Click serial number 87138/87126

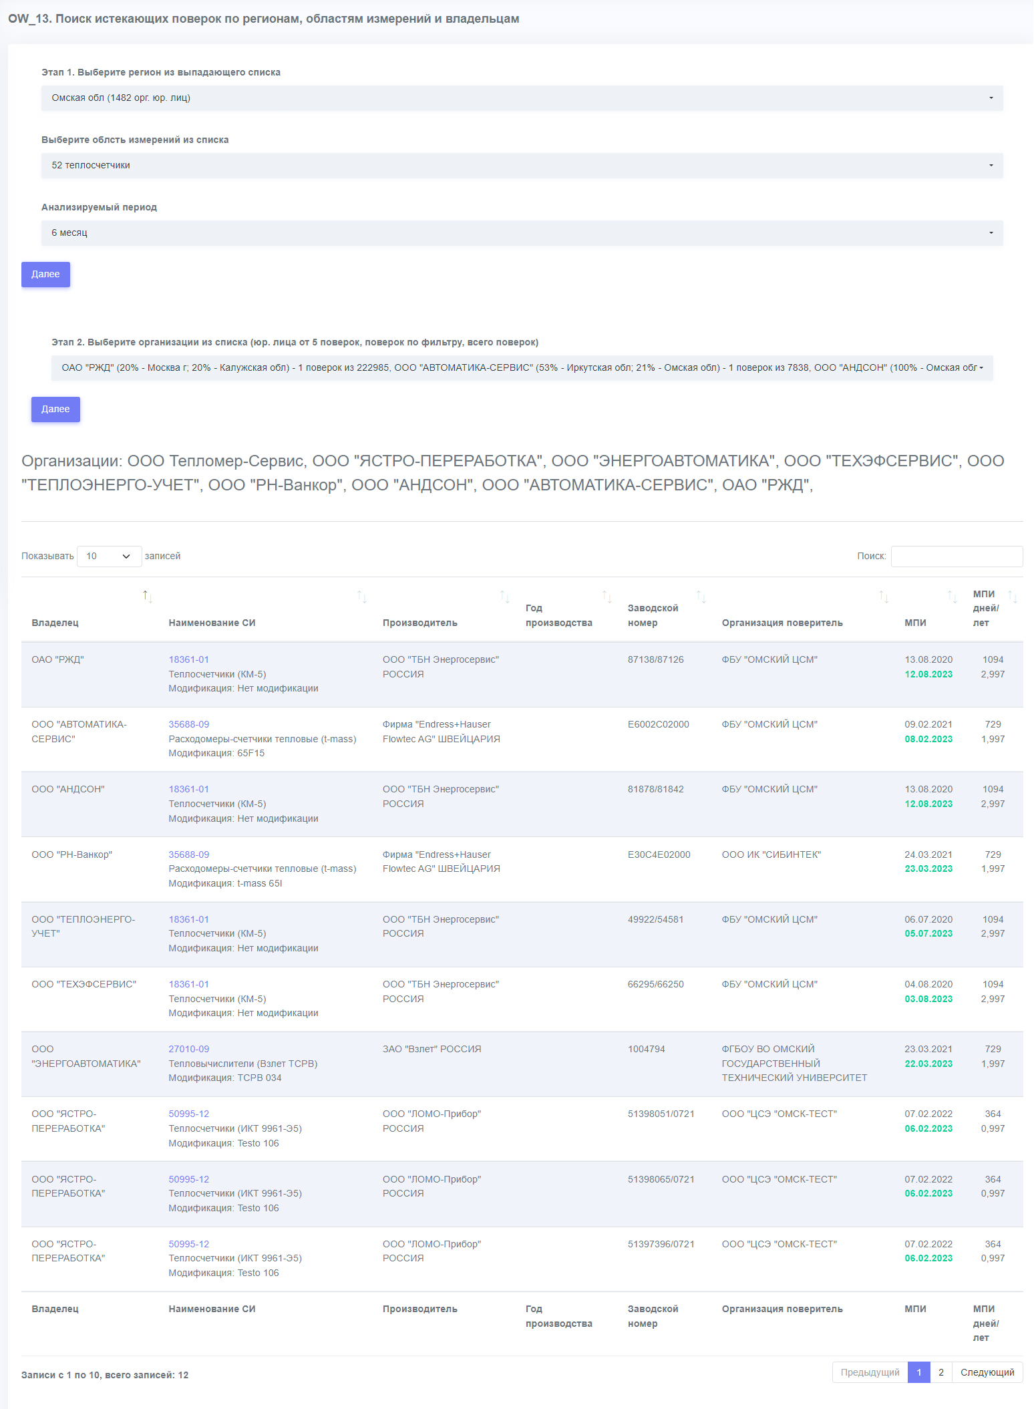point(656,660)
